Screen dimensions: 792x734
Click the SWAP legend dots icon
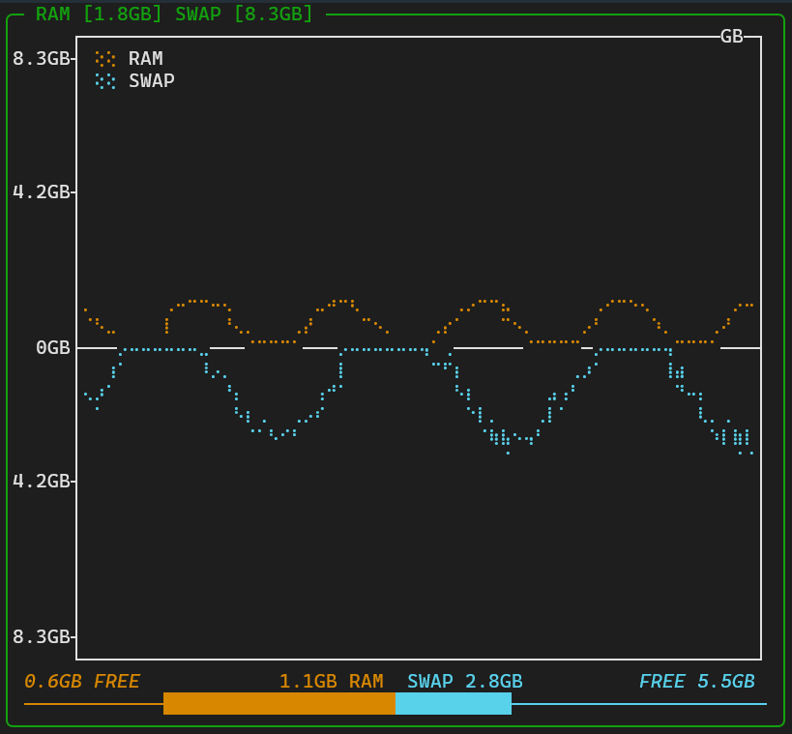pyautogui.click(x=105, y=81)
